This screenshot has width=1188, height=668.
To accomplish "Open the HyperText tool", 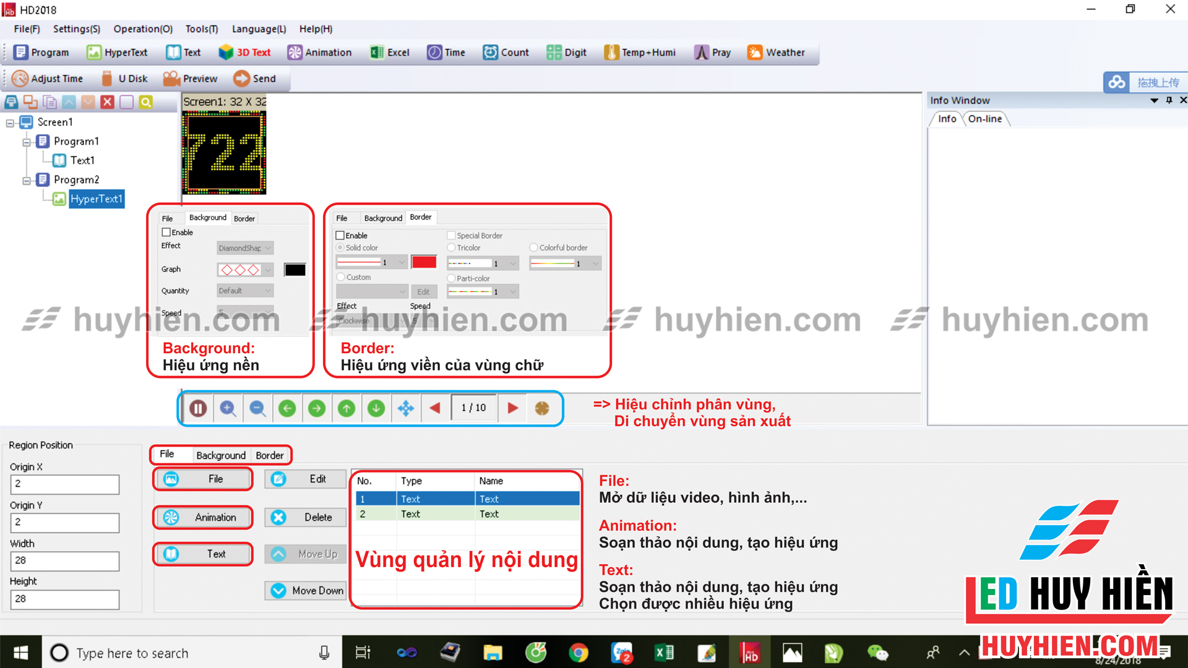I will pyautogui.click(x=117, y=53).
